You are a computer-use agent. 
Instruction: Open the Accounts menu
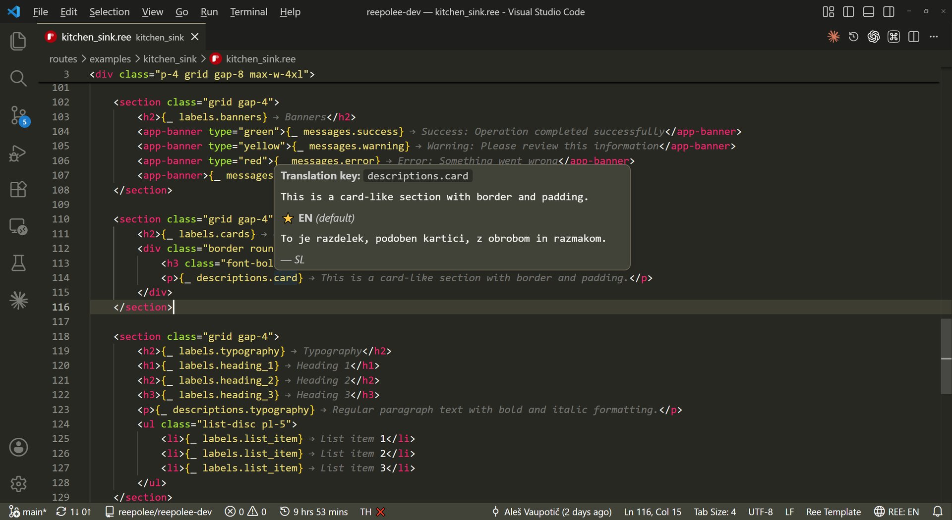(18, 447)
